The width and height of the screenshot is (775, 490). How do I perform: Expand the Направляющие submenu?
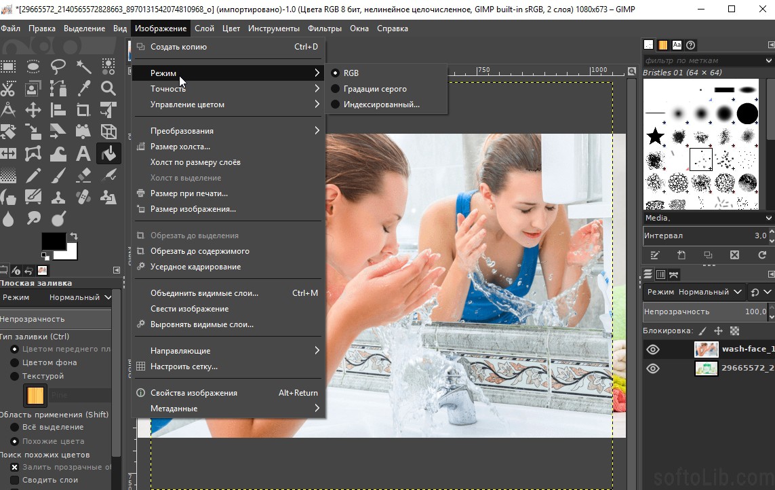(228, 350)
